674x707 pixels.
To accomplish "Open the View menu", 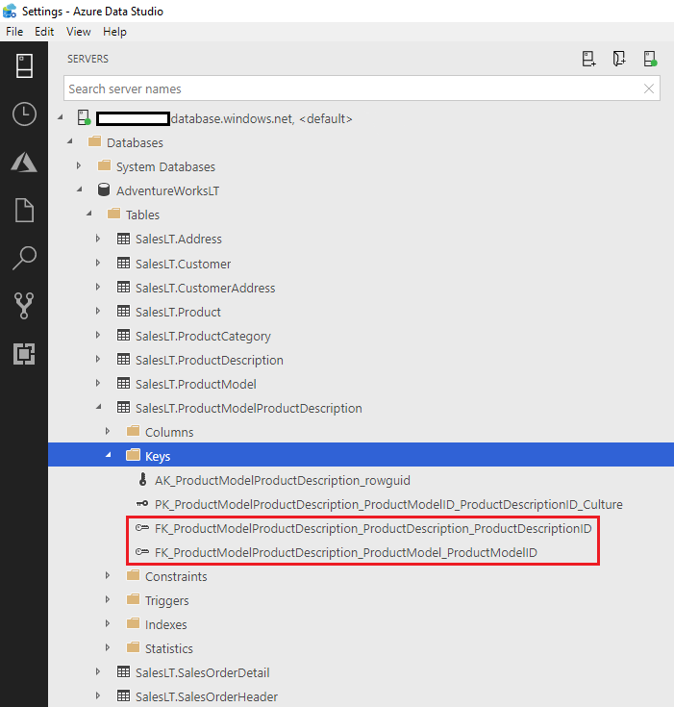I will (x=79, y=32).
